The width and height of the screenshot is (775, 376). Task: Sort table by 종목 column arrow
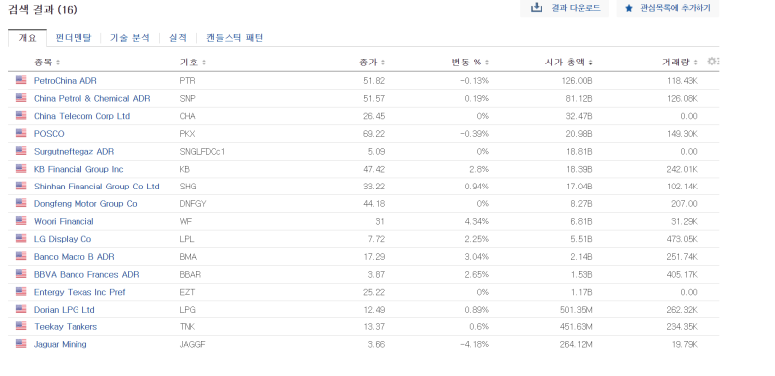(x=58, y=63)
